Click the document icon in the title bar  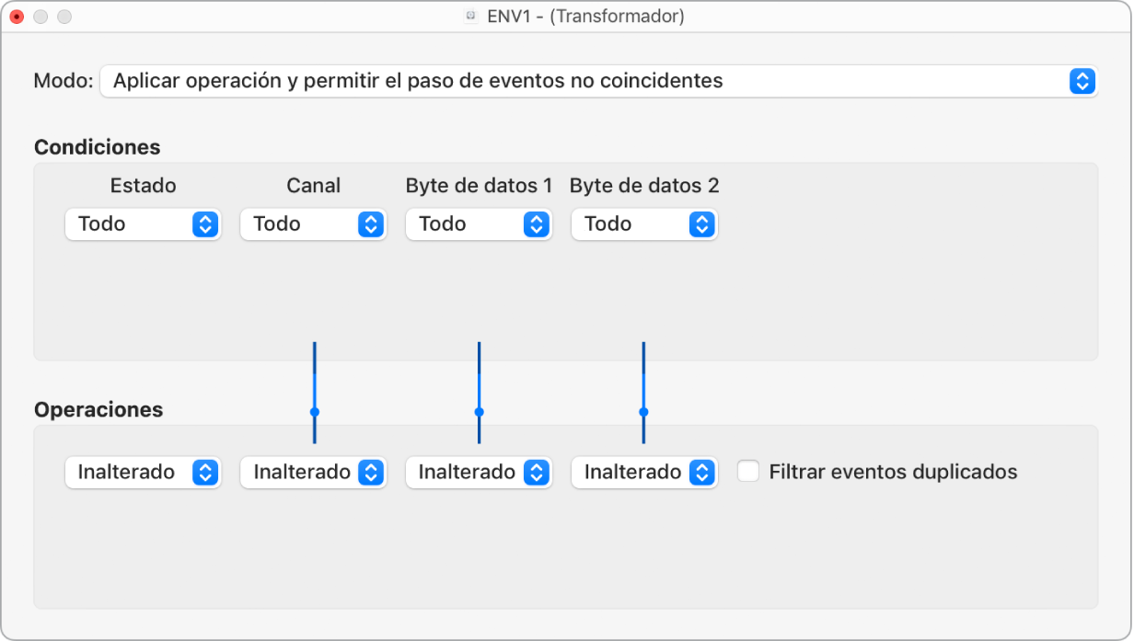point(471,17)
